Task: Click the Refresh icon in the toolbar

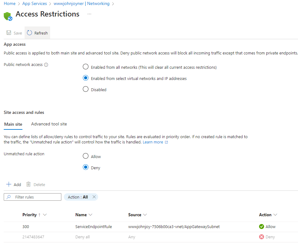Action: tap(30, 33)
